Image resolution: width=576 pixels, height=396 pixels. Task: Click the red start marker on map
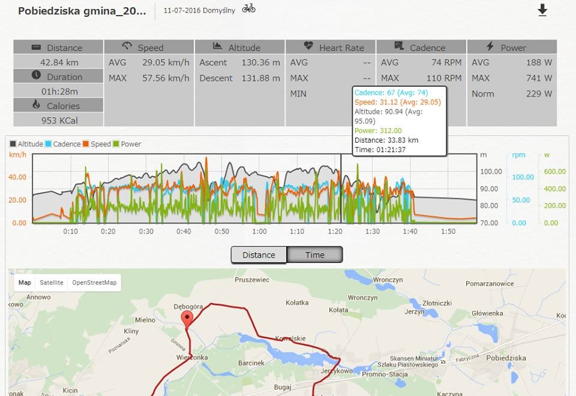188,319
